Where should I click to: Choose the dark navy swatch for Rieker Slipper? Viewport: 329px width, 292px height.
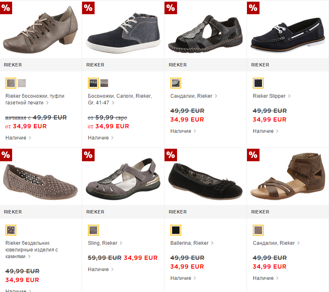tap(258, 83)
